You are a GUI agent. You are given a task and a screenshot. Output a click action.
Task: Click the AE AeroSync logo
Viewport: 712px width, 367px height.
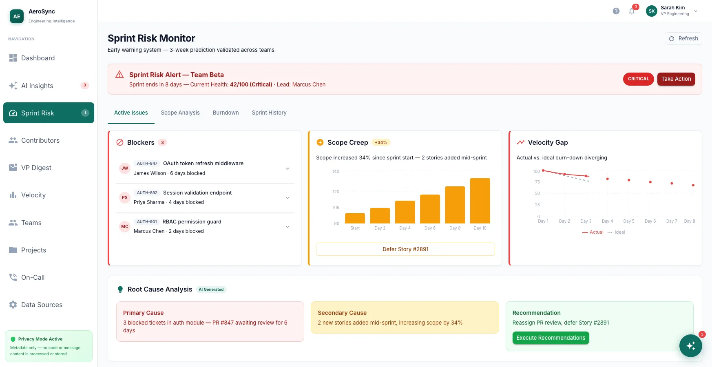(17, 16)
